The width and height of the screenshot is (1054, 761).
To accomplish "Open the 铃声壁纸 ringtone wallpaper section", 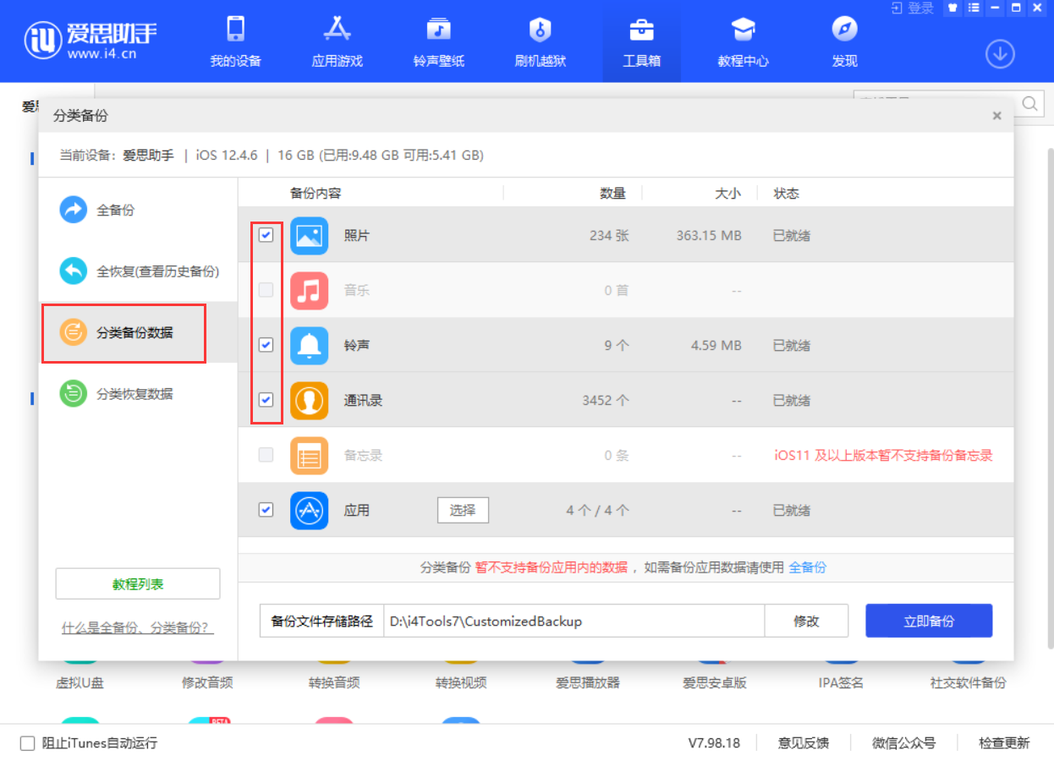I will [437, 41].
